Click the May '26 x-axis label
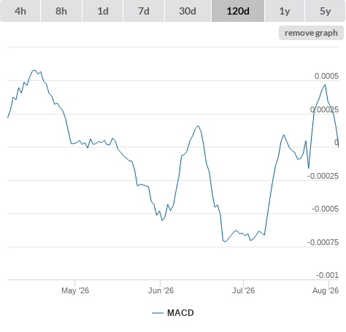 point(75,290)
